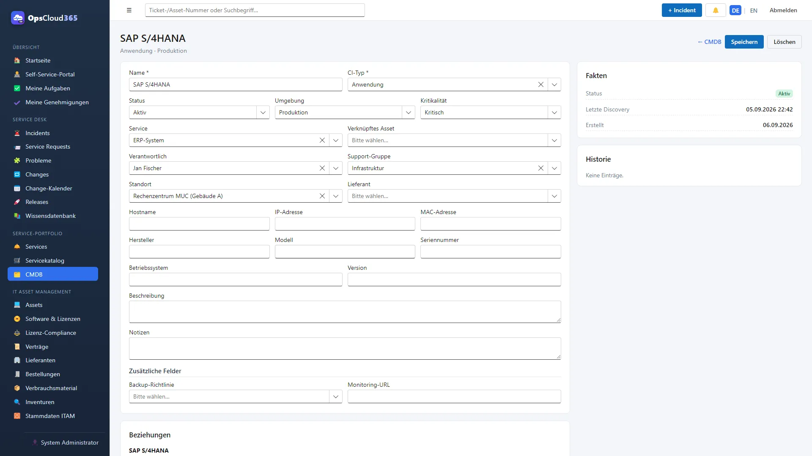This screenshot has width=812, height=456.
Task: Focus the ticket/asset search field
Action: point(255,10)
